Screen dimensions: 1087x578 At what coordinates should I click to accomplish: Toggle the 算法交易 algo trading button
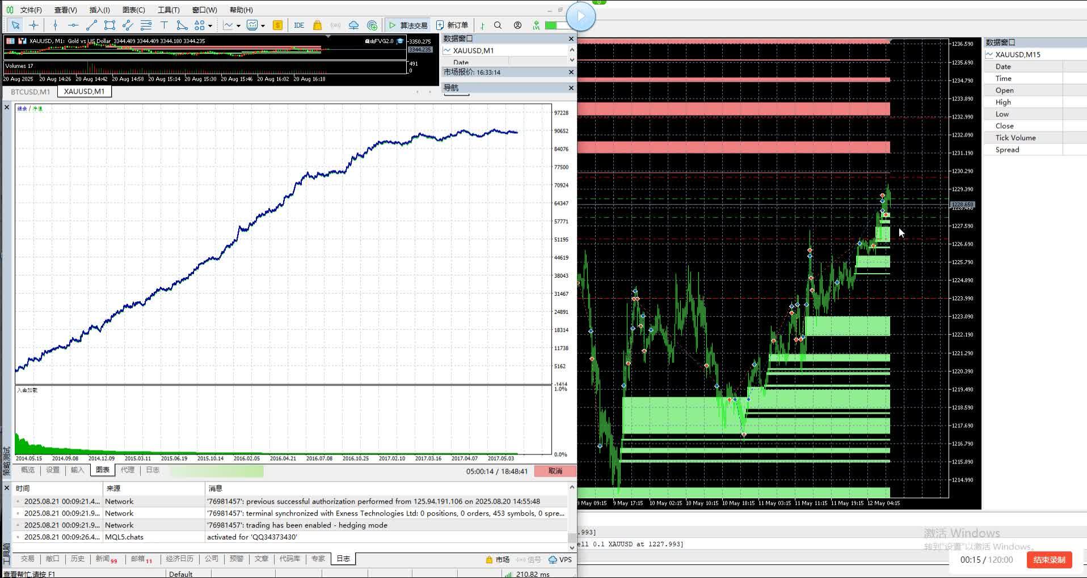click(407, 25)
